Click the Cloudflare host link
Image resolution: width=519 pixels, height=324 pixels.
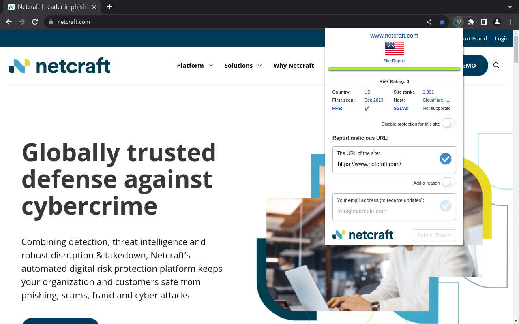436,100
